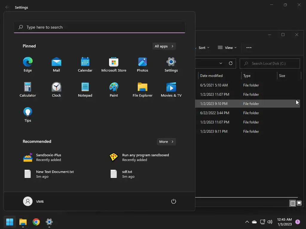Select the row dated 6/5/2021 5:10 AM
Viewport: 306px width, 229px height.
247,85
